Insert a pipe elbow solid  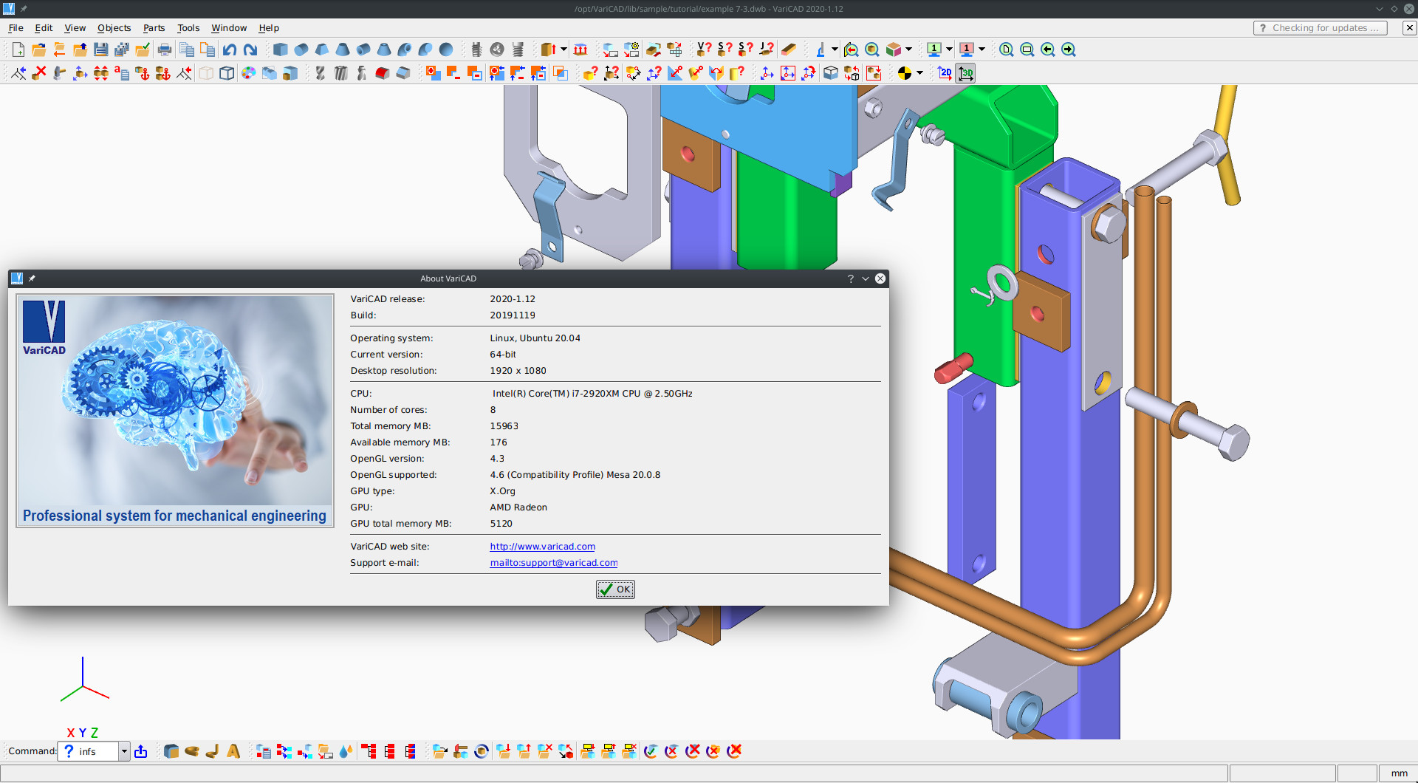pyautogui.click(x=405, y=49)
